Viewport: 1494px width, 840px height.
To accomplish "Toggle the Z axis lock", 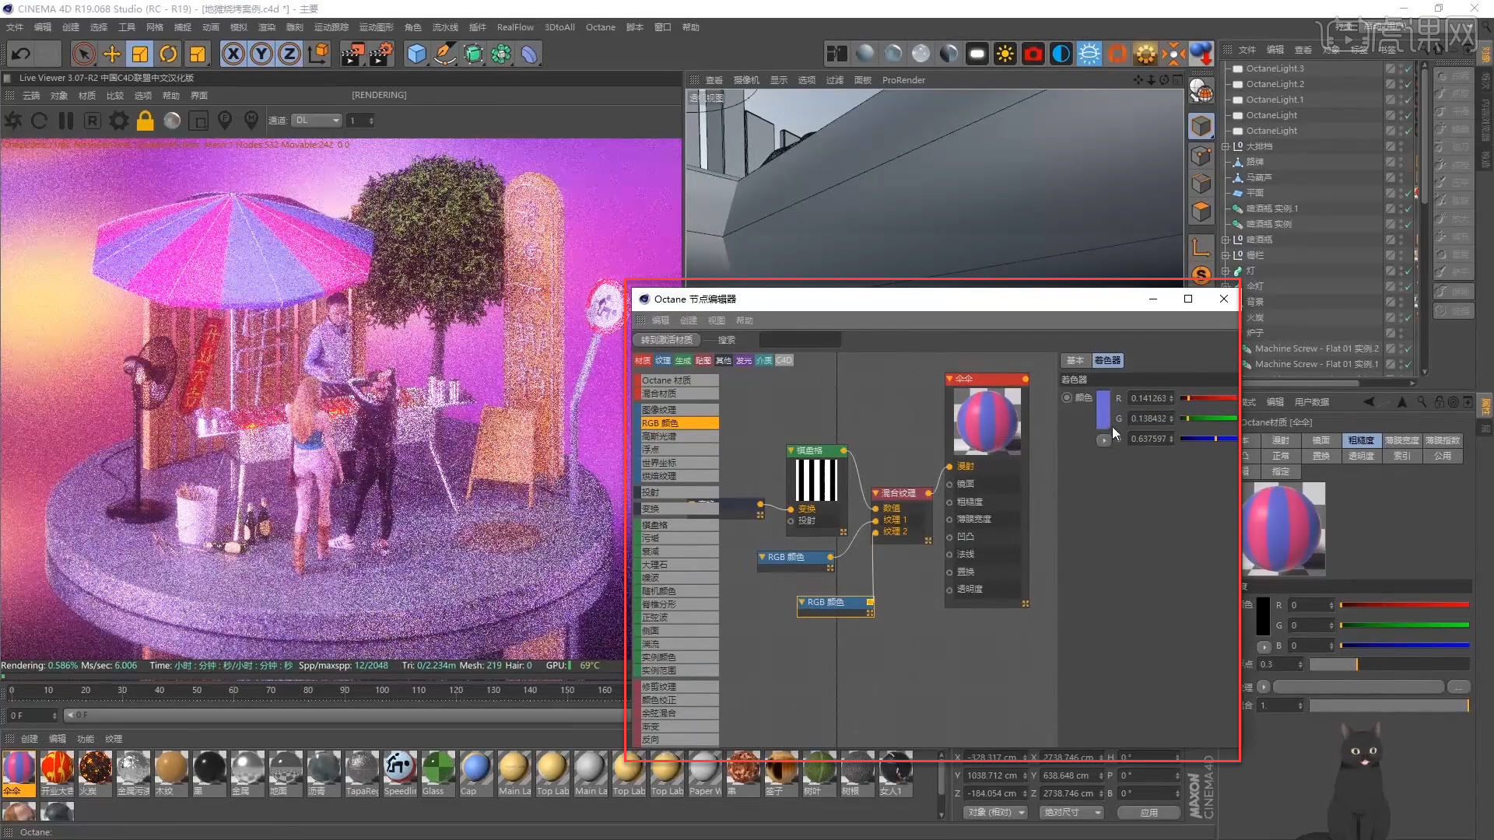I will click(289, 54).
